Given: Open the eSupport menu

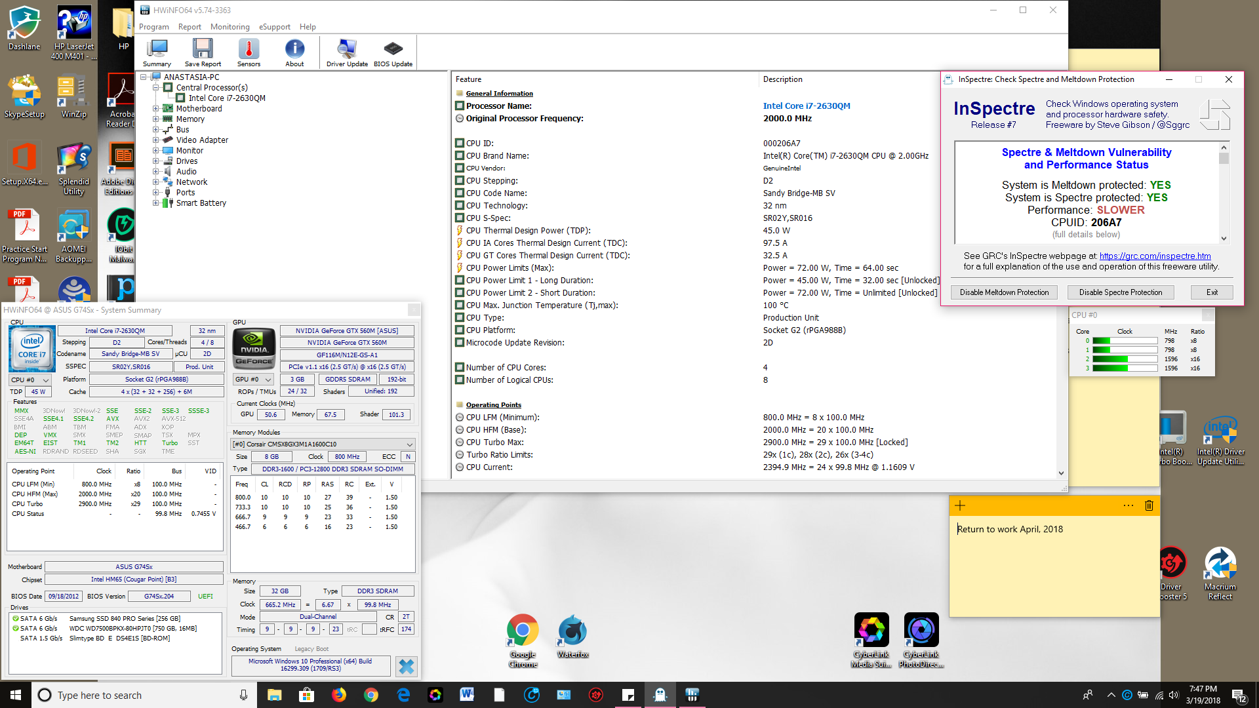Looking at the screenshot, I should 274,27.
